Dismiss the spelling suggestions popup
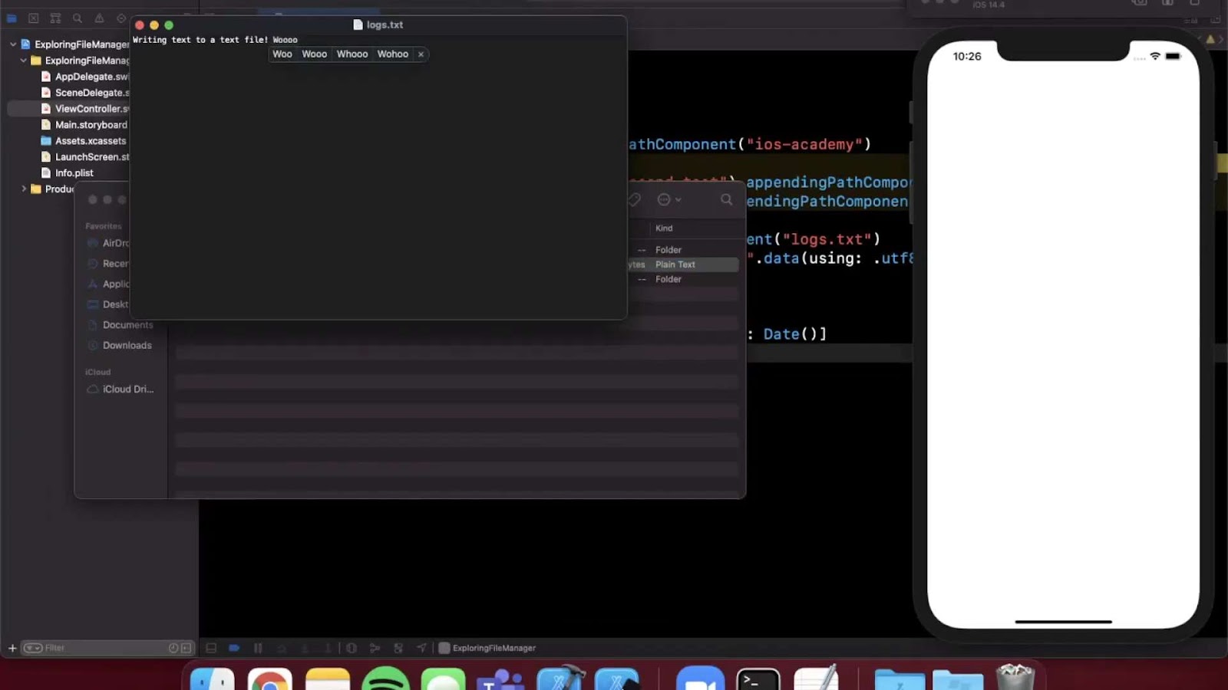 point(421,54)
